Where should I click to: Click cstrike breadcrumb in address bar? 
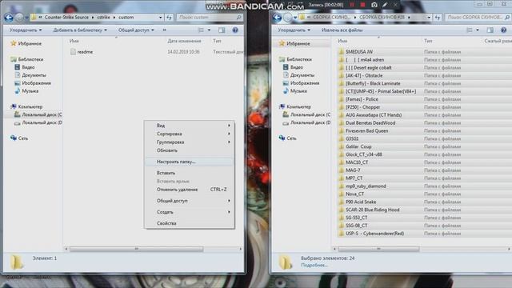(x=103, y=18)
